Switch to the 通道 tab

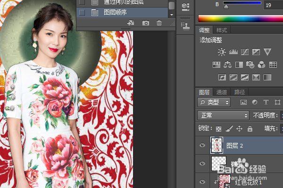(x=222, y=92)
